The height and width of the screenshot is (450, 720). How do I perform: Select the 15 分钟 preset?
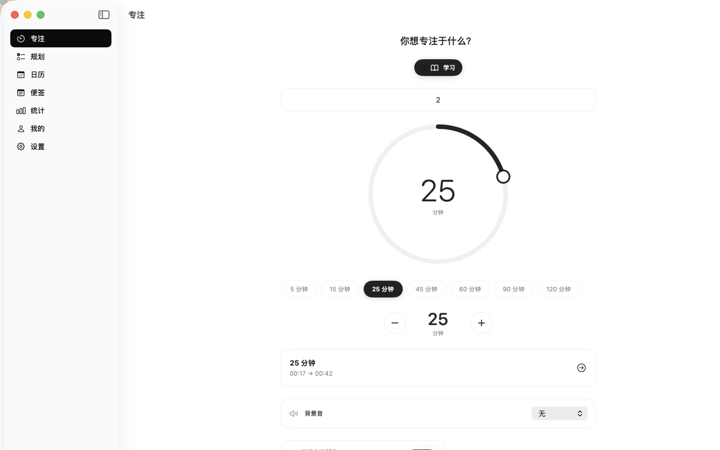pyautogui.click(x=340, y=289)
